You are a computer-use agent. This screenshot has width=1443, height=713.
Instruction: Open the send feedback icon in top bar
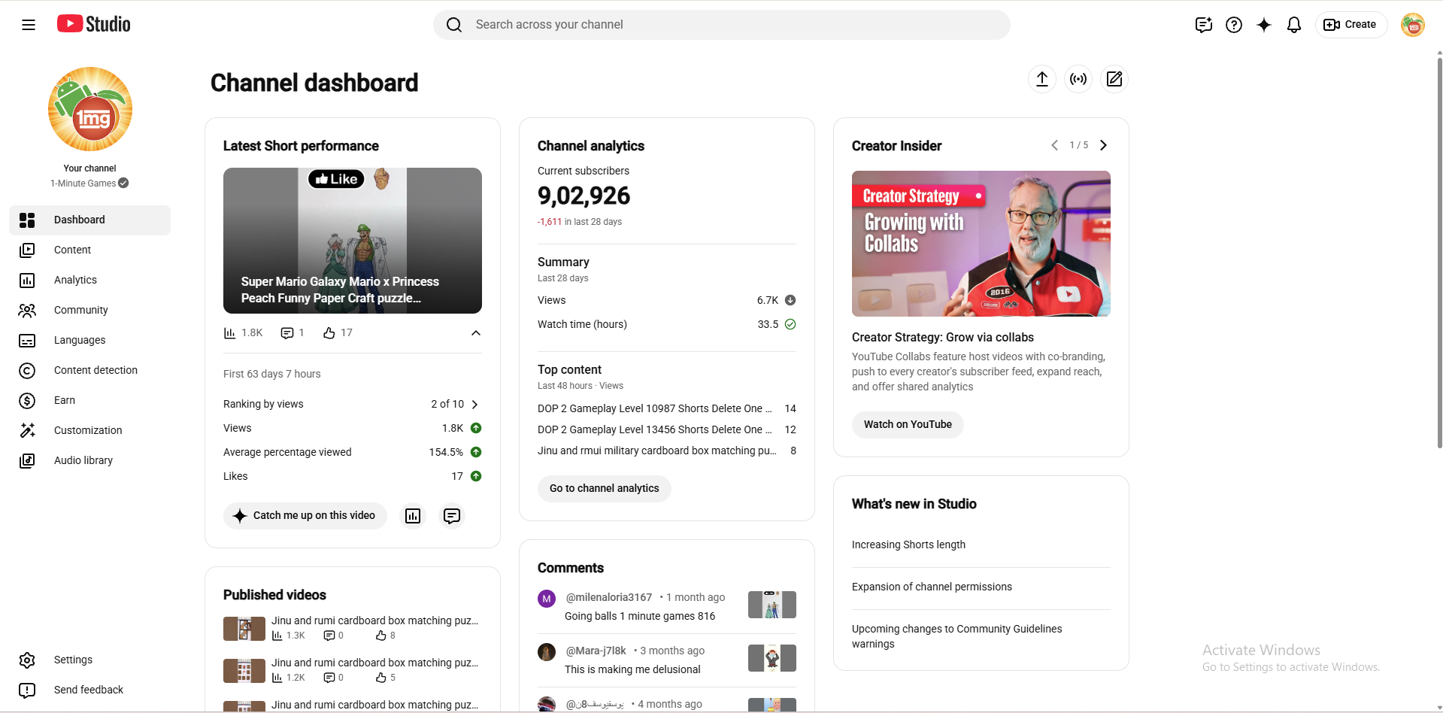(1204, 25)
